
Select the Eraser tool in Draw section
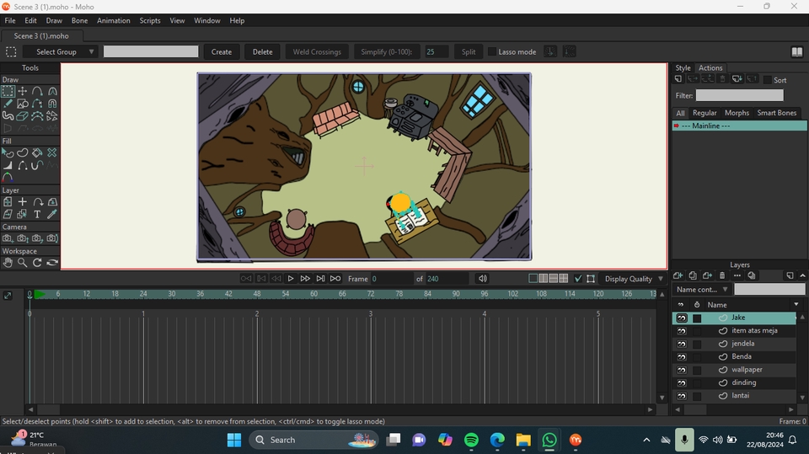pos(23,115)
